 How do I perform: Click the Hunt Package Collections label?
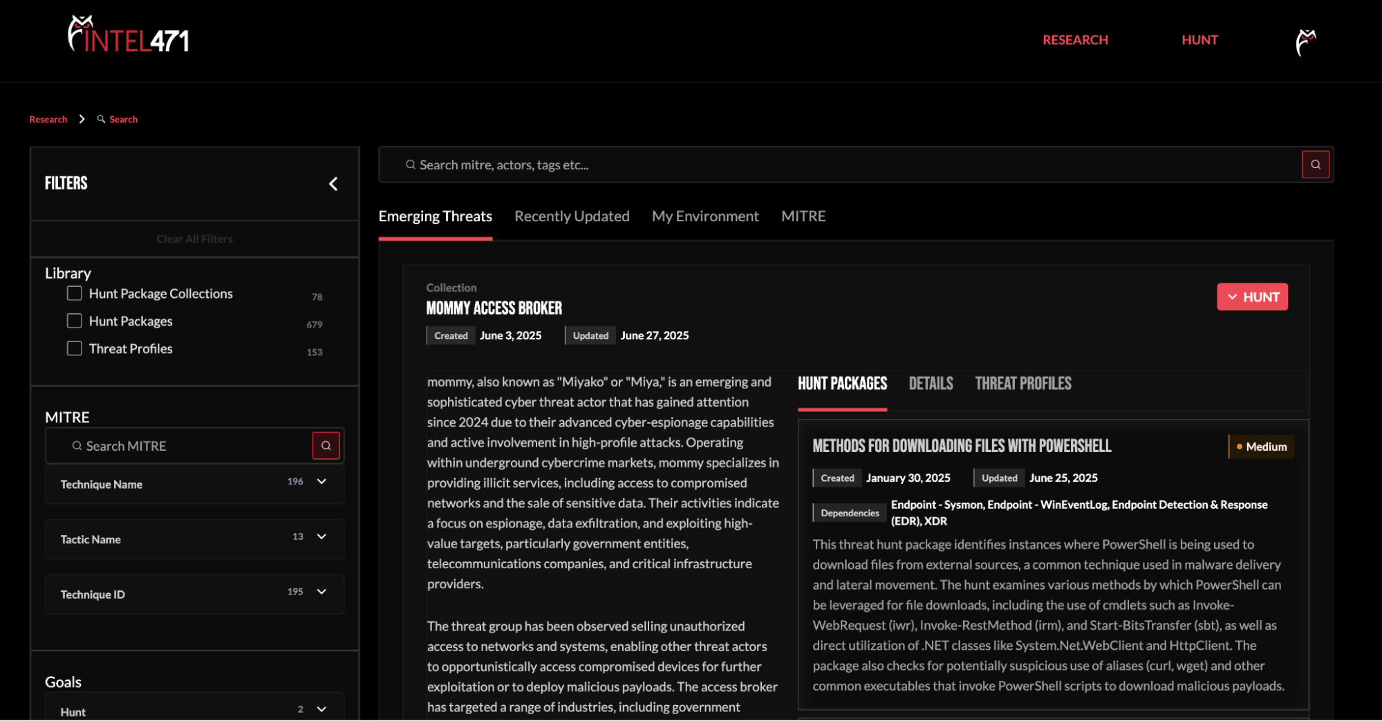161,294
